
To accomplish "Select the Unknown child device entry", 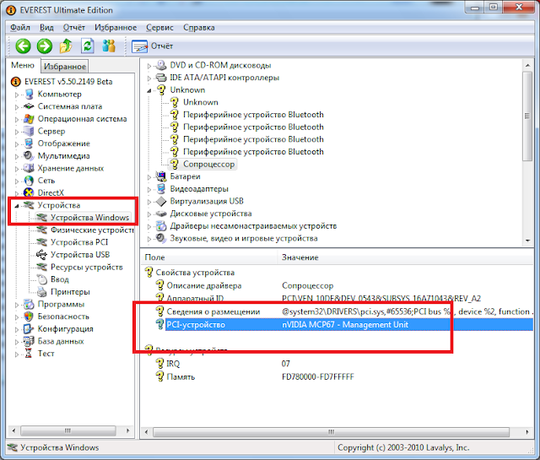I will pos(201,102).
